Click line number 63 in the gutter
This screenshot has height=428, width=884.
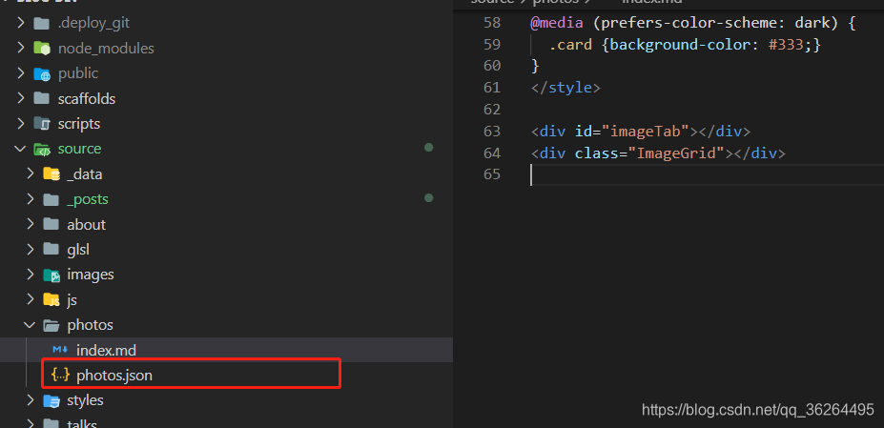tap(492, 132)
